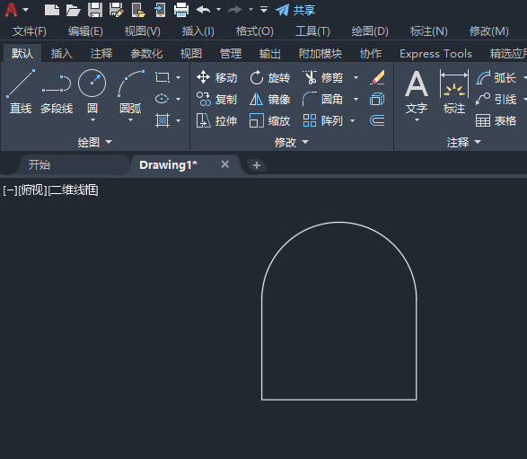The width and height of the screenshot is (527, 459).
Task: Open the Trim (修剪) dropdown arrow
Action: coord(356,78)
